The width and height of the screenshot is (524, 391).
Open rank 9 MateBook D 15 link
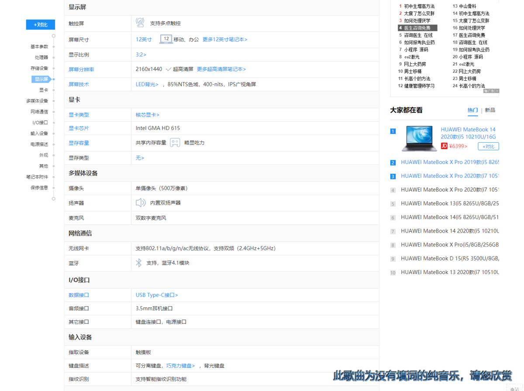tap(450, 259)
